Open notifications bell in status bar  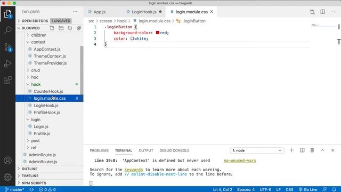(x=334, y=190)
